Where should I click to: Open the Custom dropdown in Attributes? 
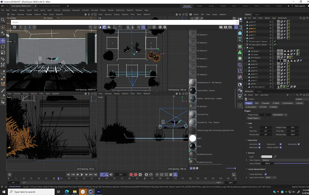coord(301,99)
